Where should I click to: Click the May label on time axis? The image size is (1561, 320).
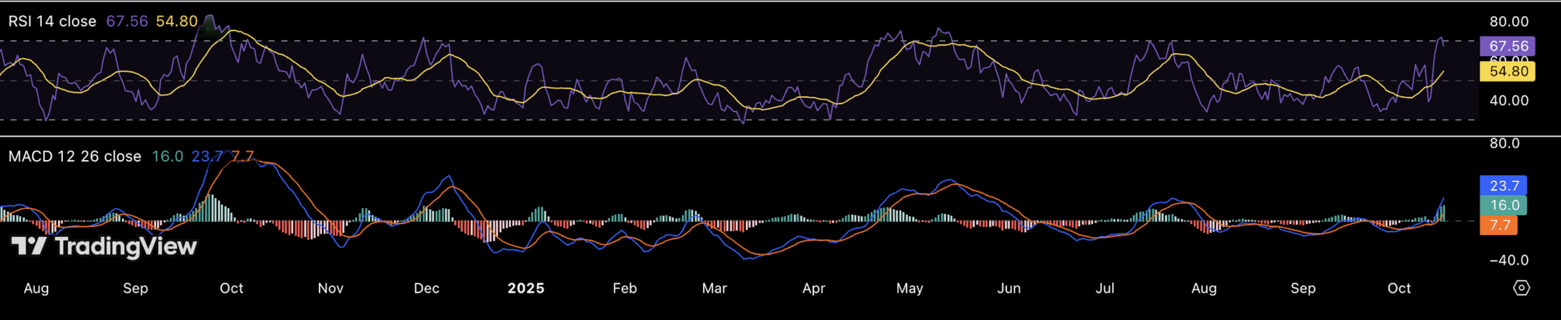click(x=910, y=288)
